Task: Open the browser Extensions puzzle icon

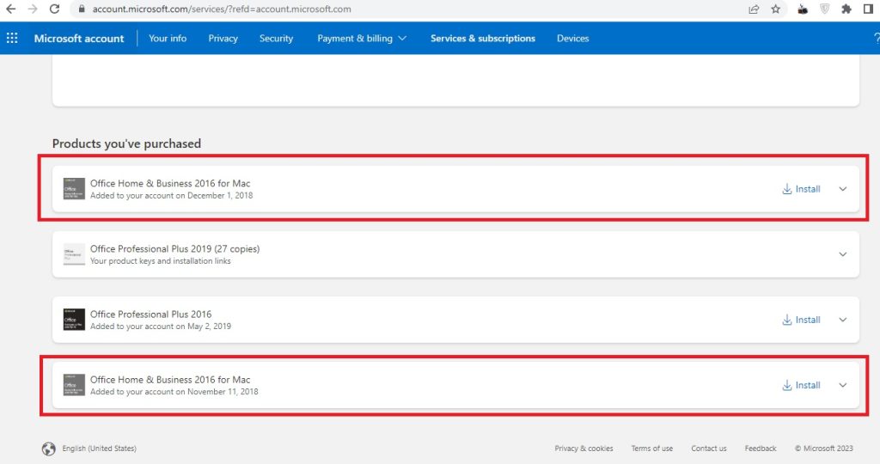Action: 846,9
